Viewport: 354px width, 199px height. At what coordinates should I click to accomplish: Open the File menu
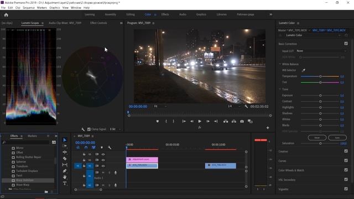(x=3, y=8)
